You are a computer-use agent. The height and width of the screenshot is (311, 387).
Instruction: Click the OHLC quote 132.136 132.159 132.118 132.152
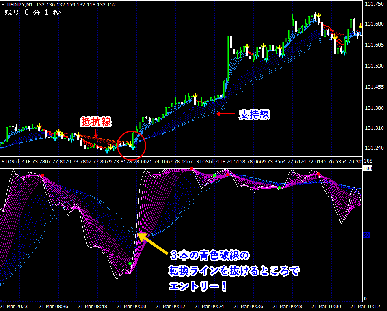(76, 4)
